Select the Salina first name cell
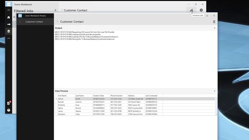Screen dimensions: 249x140 click(x=66, y=108)
